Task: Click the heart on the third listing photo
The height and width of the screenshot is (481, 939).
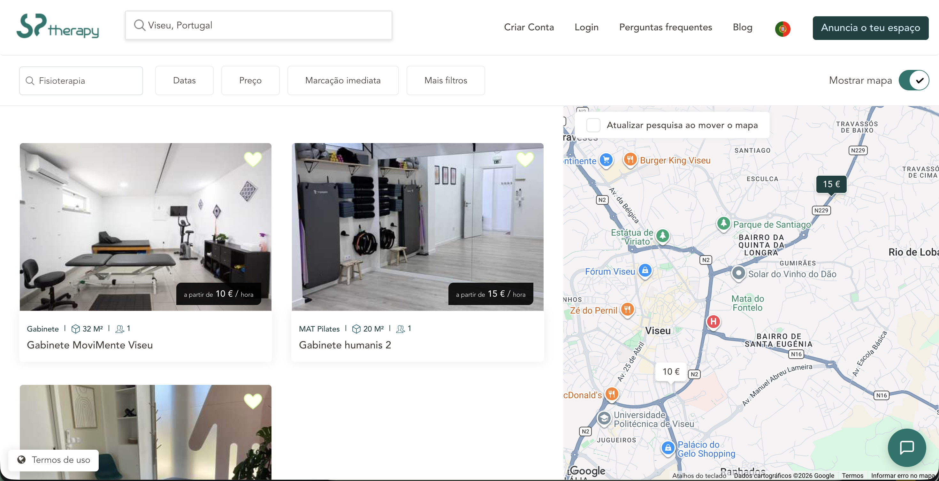Action: pos(253,401)
